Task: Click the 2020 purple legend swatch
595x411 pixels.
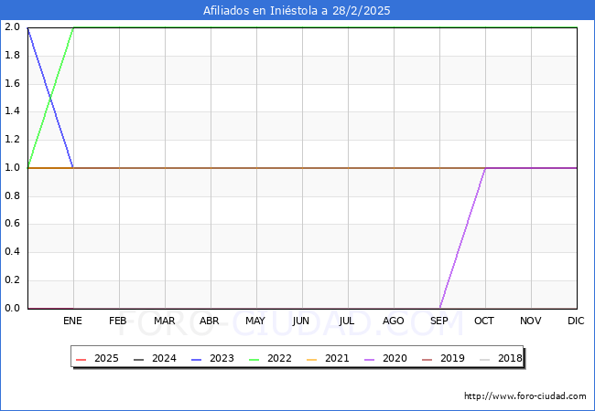Action: coord(369,359)
